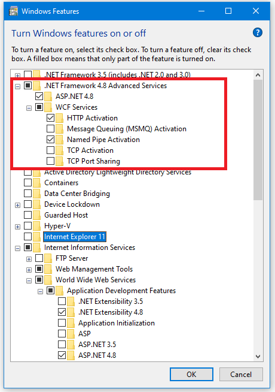Click the blue help question mark icon
The width and height of the screenshot is (275, 392).
[258, 33]
